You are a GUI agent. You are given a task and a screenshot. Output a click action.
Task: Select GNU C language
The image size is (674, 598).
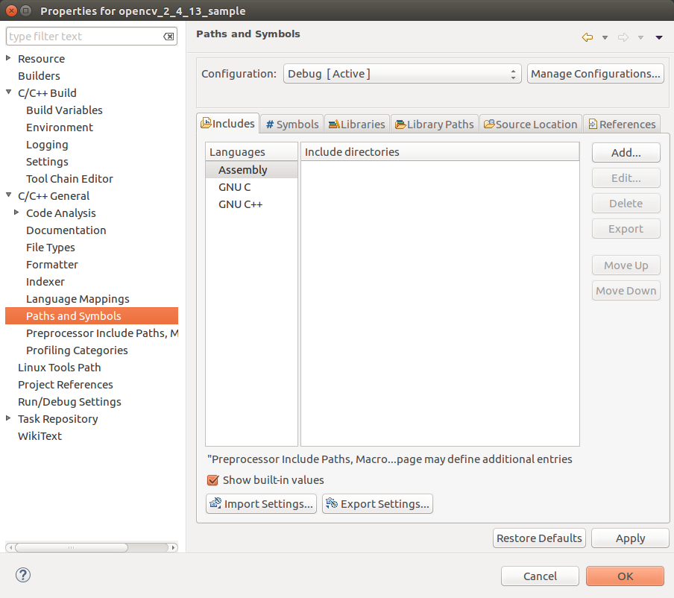tap(251, 187)
